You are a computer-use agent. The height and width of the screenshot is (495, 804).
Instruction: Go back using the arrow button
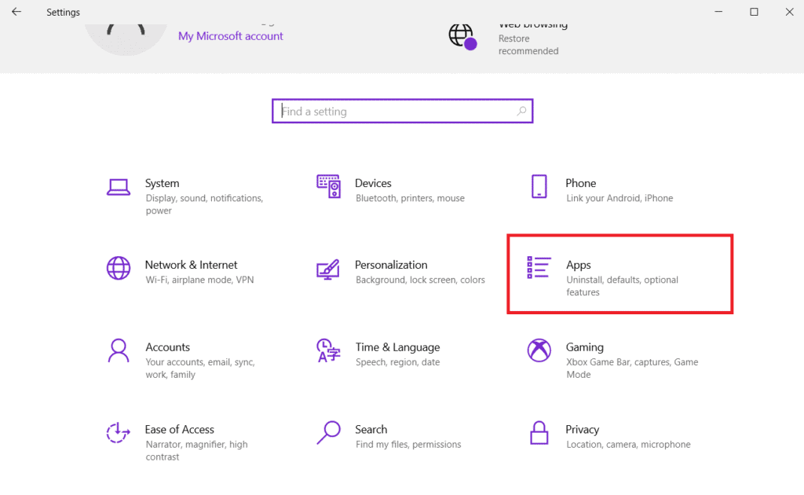pyautogui.click(x=16, y=12)
